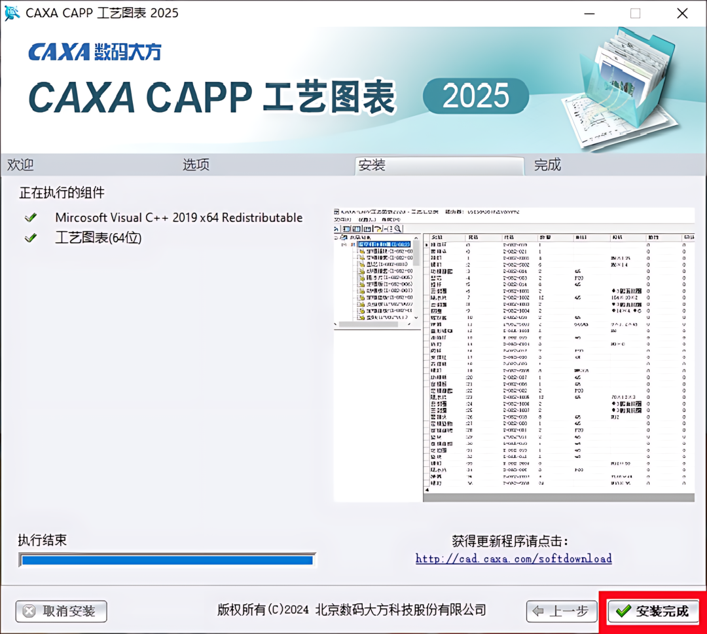Click the checkmark beside 工艺图表(64位)
This screenshot has height=634, width=707.
point(31,238)
